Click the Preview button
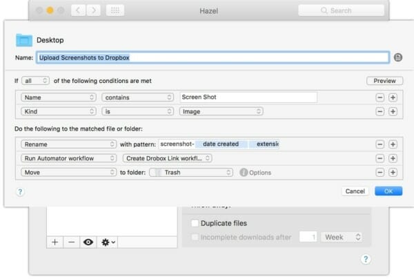 pyautogui.click(x=385, y=81)
